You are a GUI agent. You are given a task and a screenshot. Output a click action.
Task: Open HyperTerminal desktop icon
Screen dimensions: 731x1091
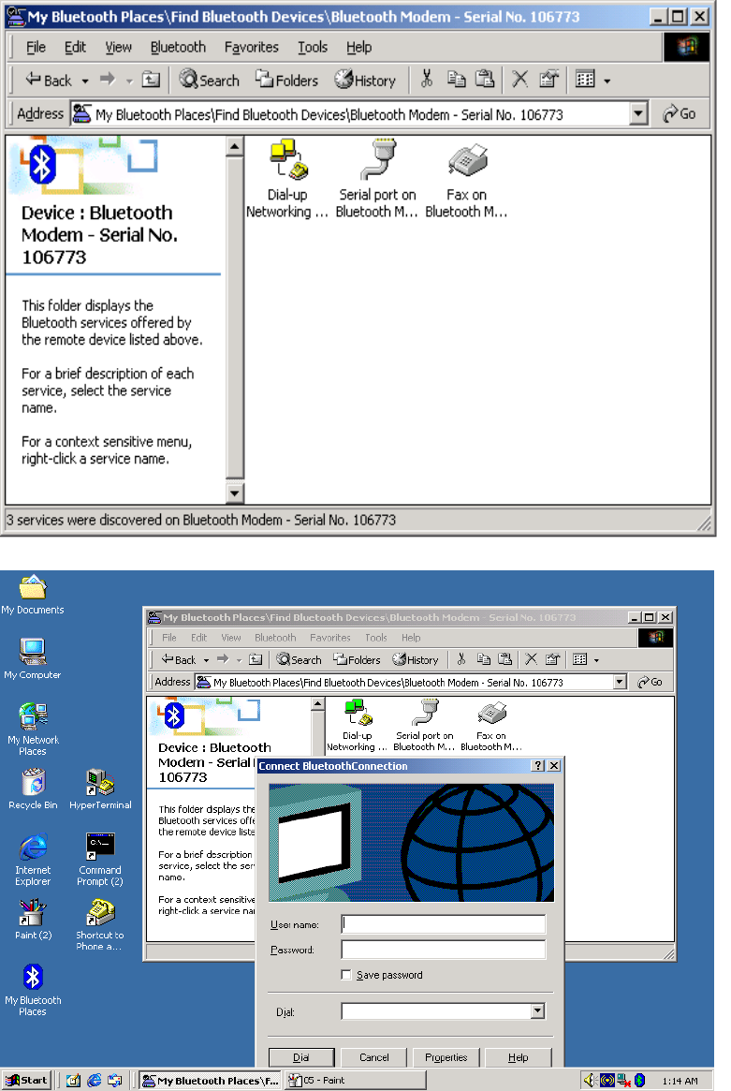click(100, 789)
